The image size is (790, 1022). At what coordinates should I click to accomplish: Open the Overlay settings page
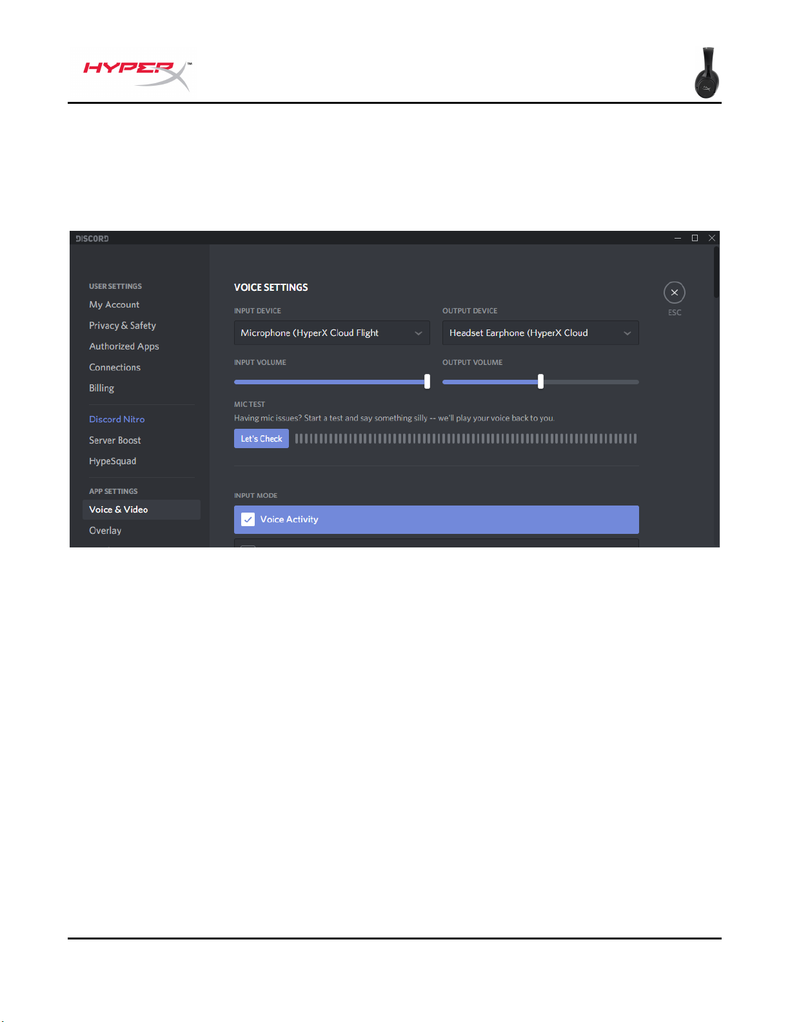click(105, 531)
